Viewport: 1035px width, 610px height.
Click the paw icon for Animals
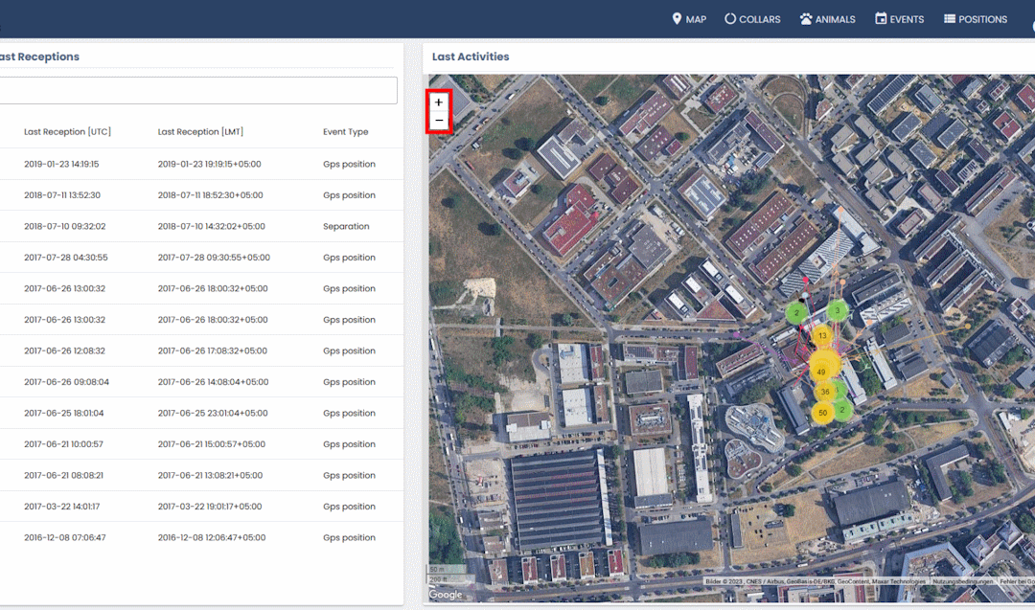(806, 18)
